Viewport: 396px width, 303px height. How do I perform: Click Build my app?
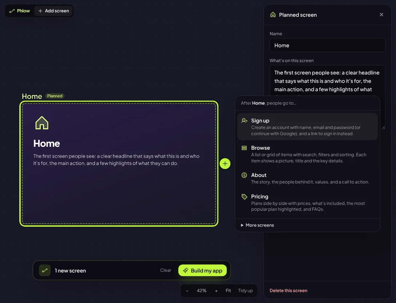pyautogui.click(x=202, y=270)
